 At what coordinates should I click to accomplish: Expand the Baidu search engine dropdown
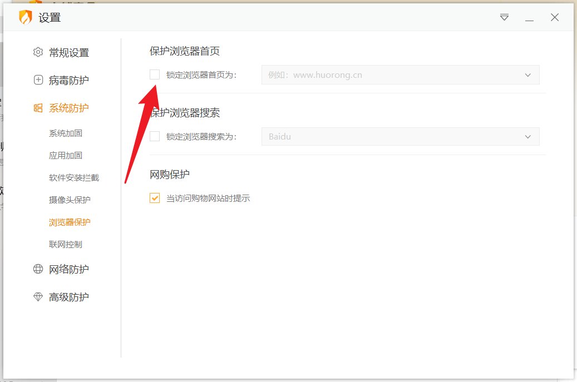point(527,136)
